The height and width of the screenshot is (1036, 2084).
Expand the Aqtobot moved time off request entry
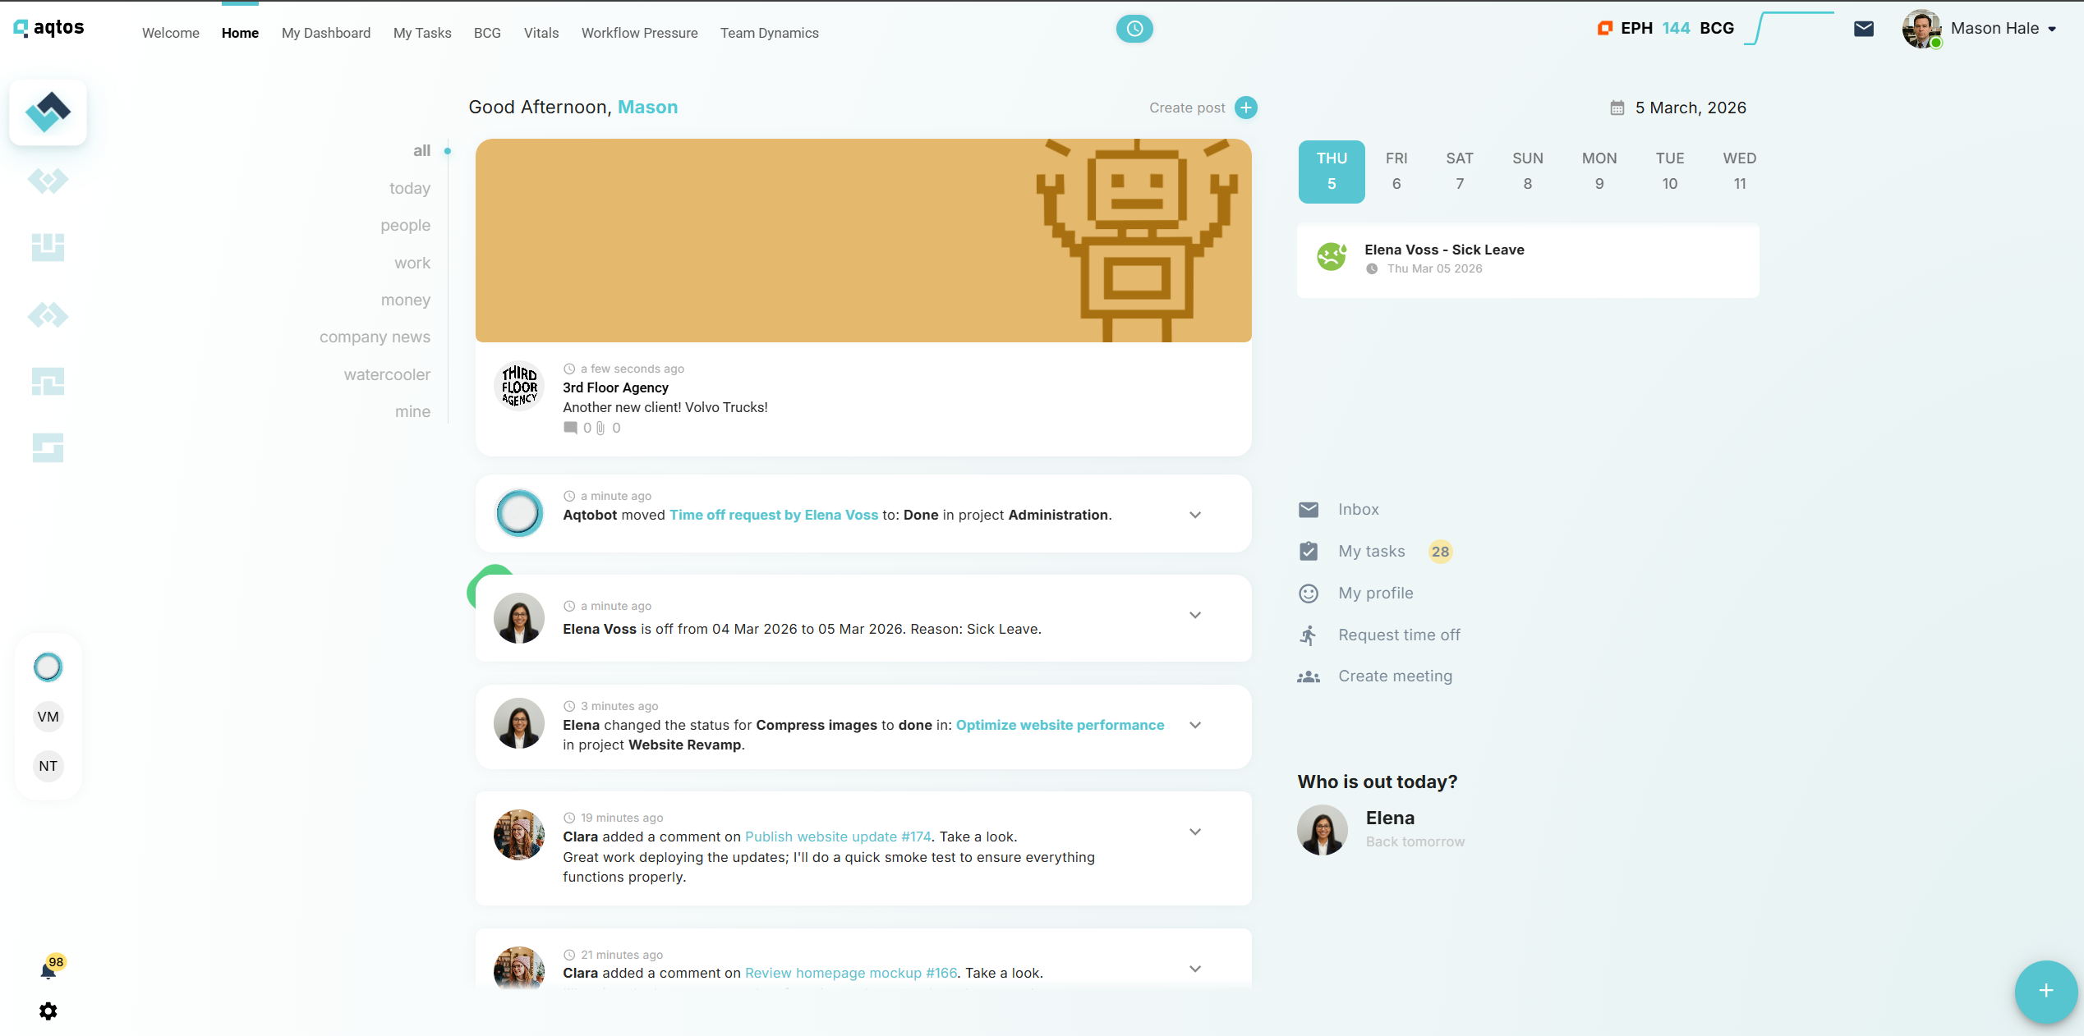[1195, 515]
